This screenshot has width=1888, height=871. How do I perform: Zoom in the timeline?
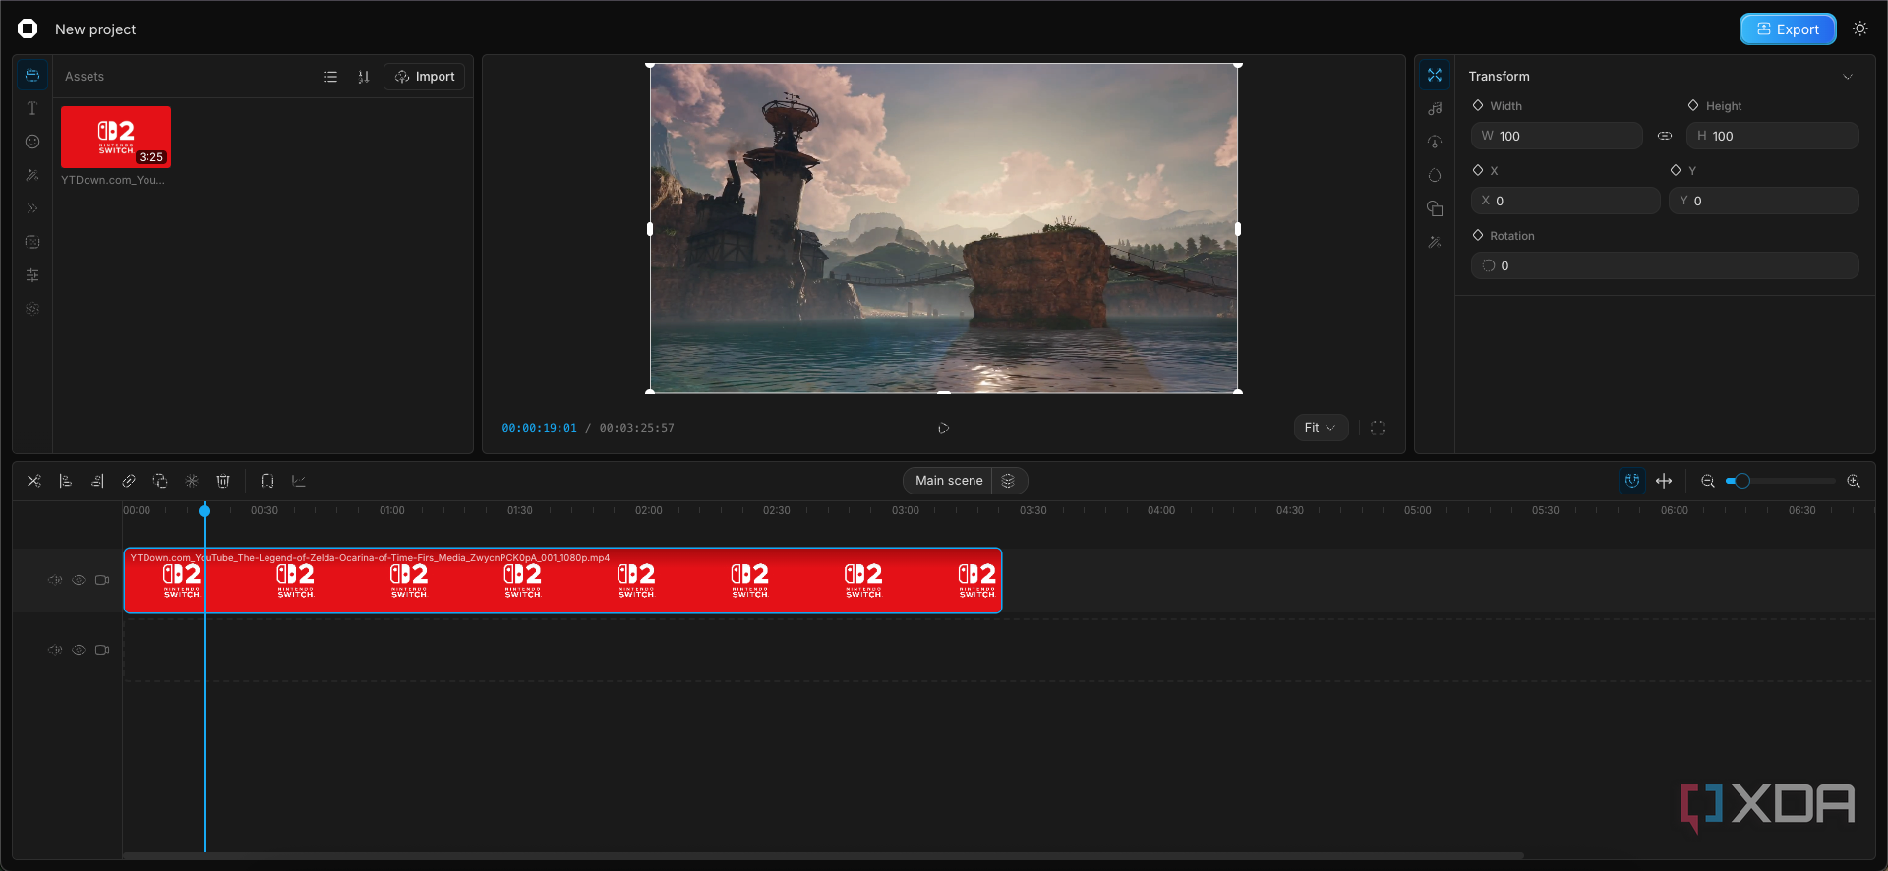click(1854, 481)
